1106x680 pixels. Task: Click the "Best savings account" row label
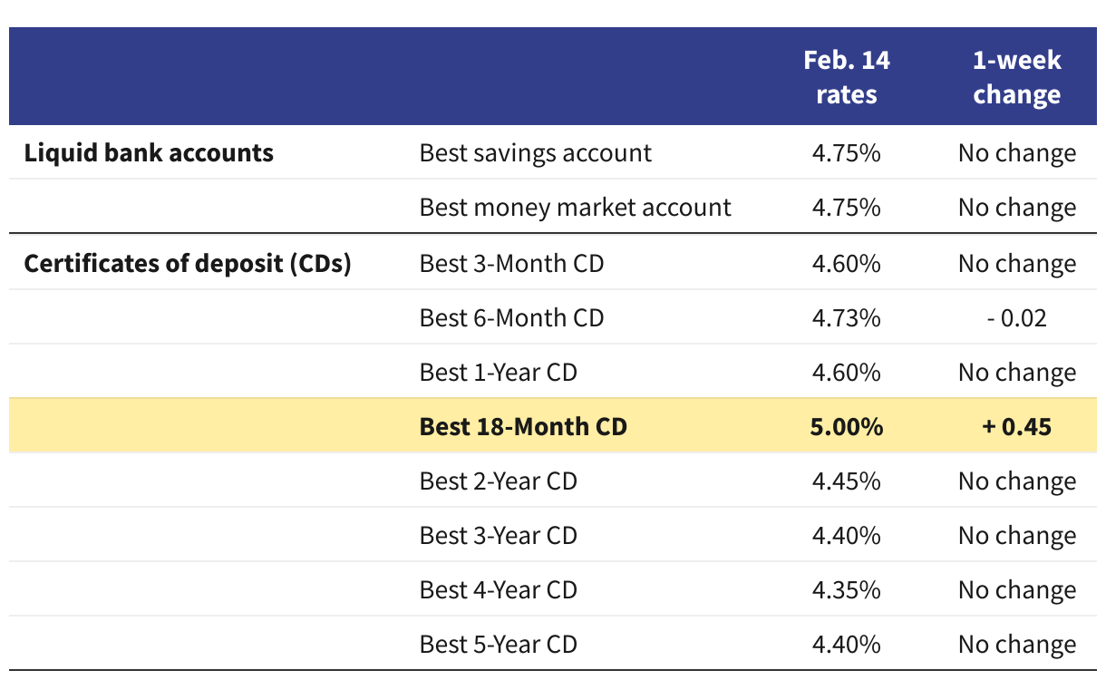(x=535, y=152)
